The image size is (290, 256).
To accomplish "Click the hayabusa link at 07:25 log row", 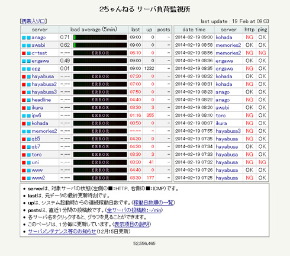I will coord(227,178).
